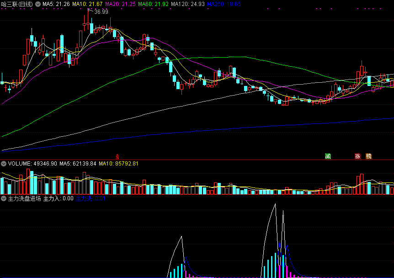
Task: Open the 哈三联 main chart settings dropdown
Action: pos(37,4)
